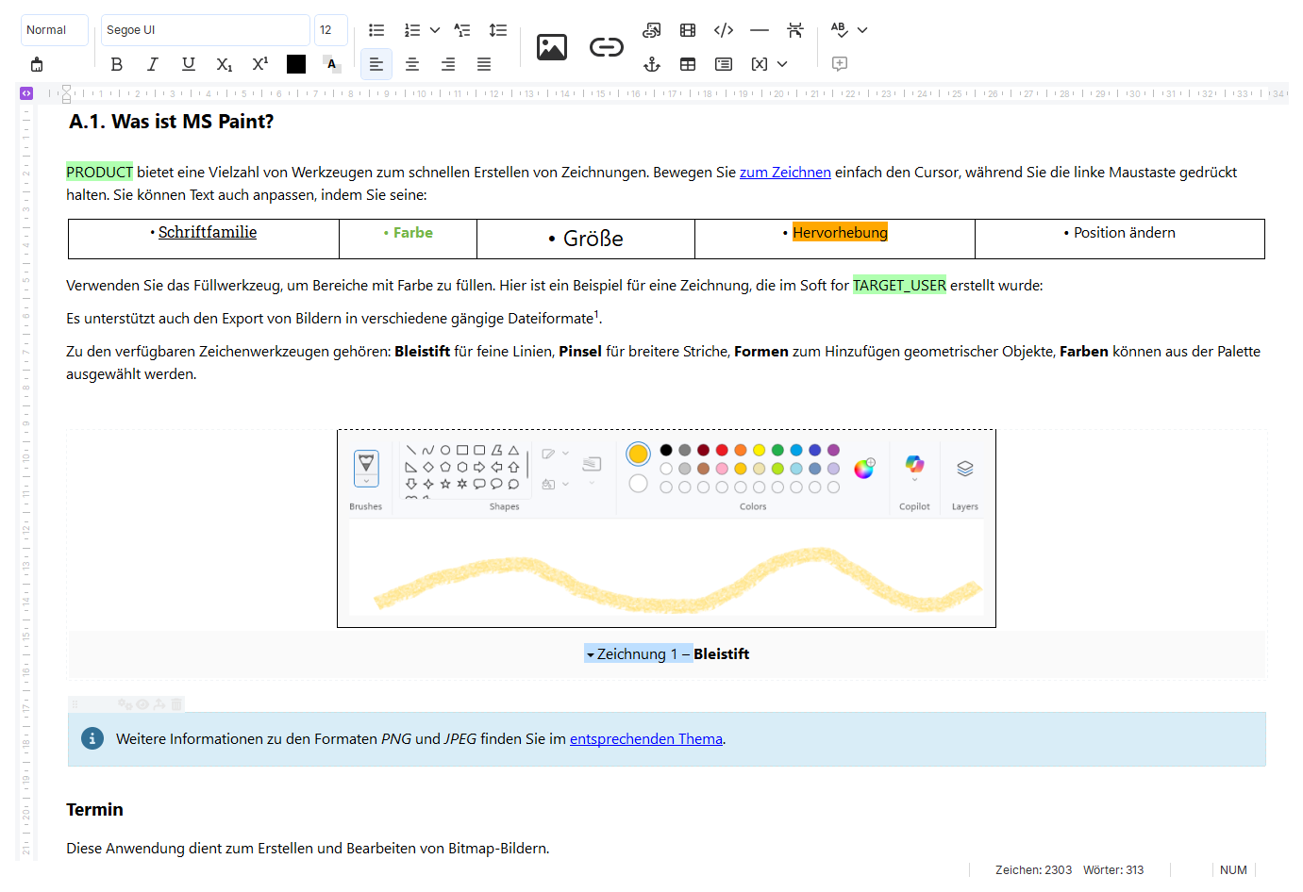Screen dimensions: 1303x892
Task: Insert a hyperlink using the link icon
Action: [606, 47]
